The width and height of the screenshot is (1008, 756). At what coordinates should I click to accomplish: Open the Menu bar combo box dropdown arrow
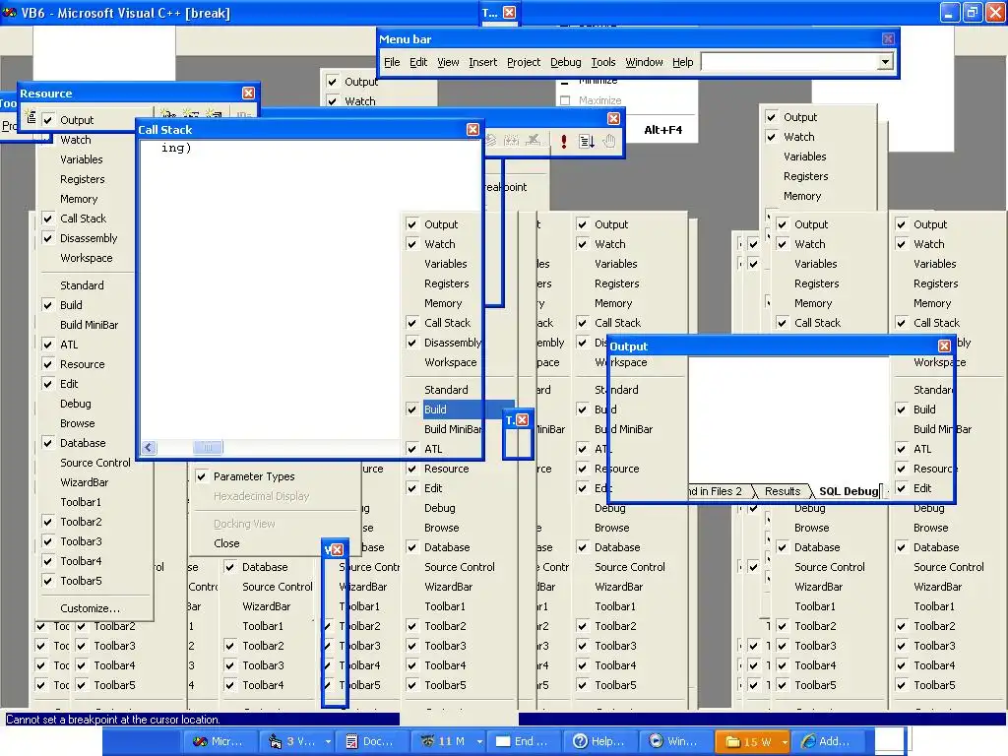tap(885, 62)
